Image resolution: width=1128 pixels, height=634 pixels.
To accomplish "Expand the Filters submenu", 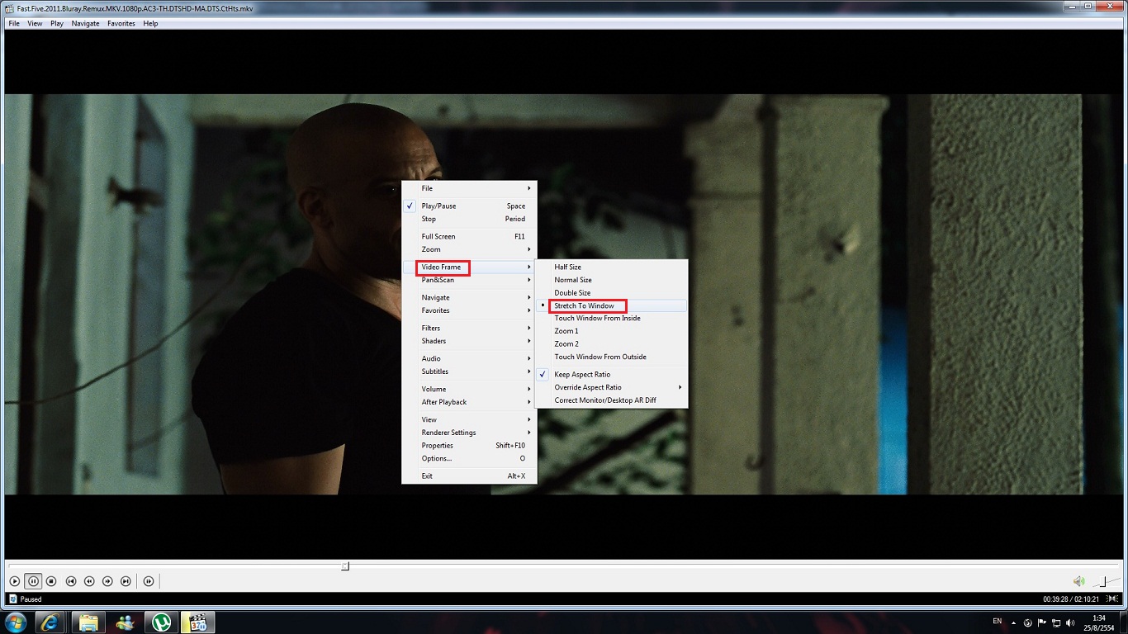I will [469, 328].
